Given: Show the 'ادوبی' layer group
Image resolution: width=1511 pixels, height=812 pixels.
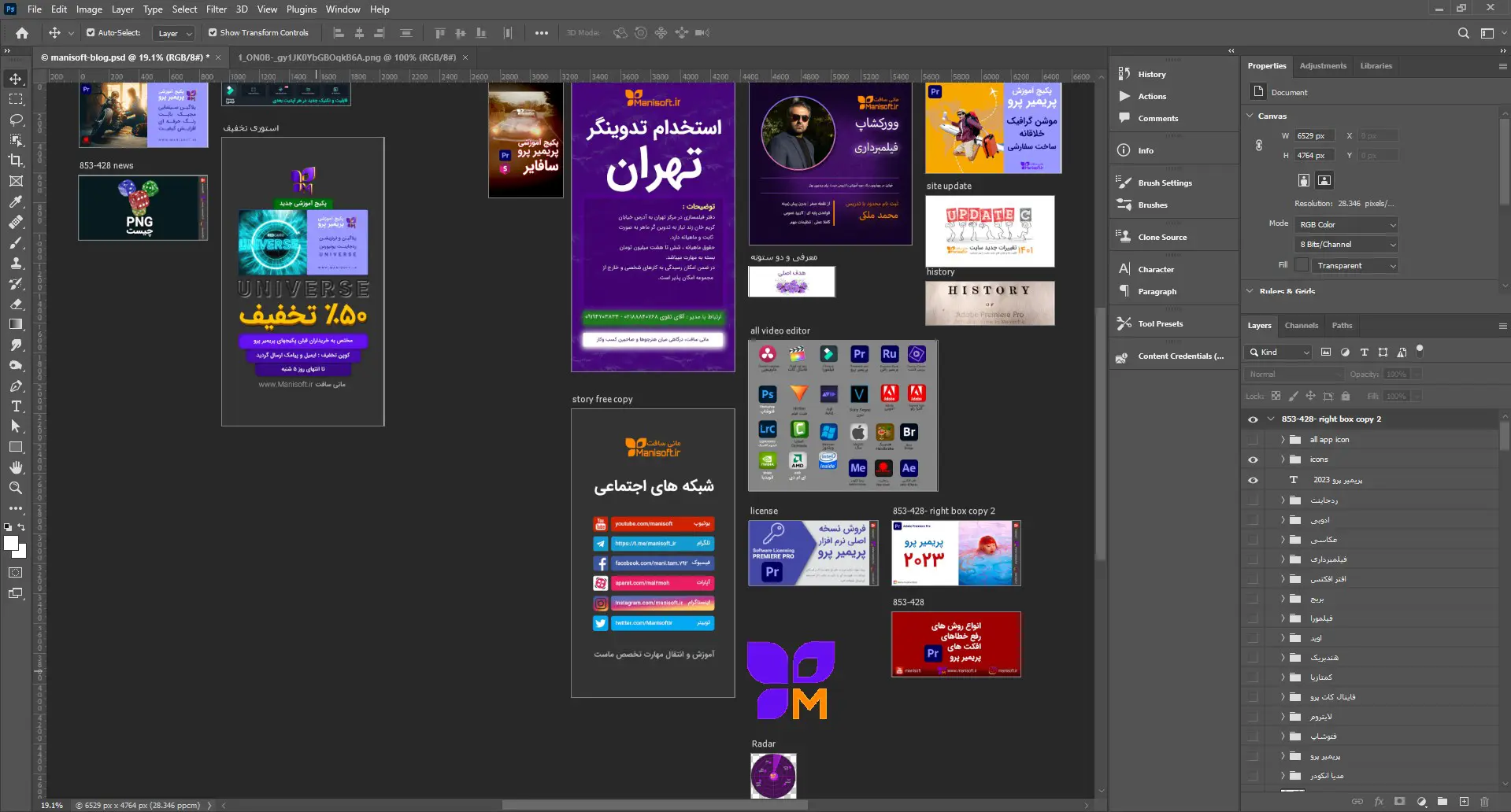Looking at the screenshot, I should point(1253,520).
